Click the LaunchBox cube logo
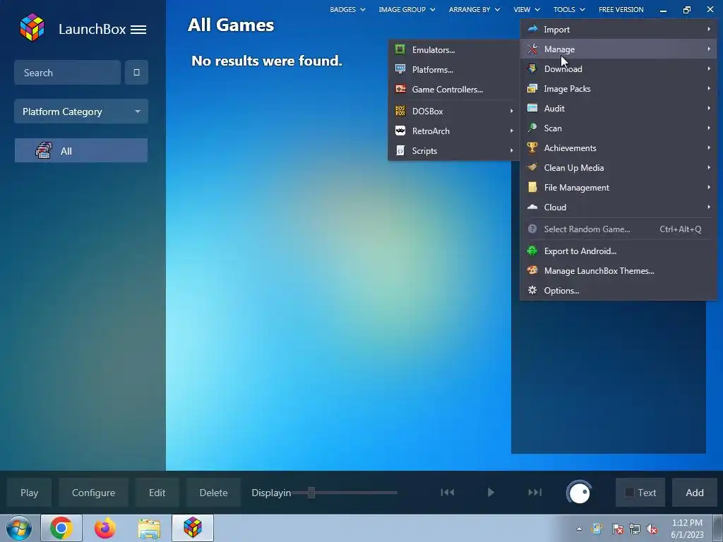The width and height of the screenshot is (723, 542). [x=32, y=28]
